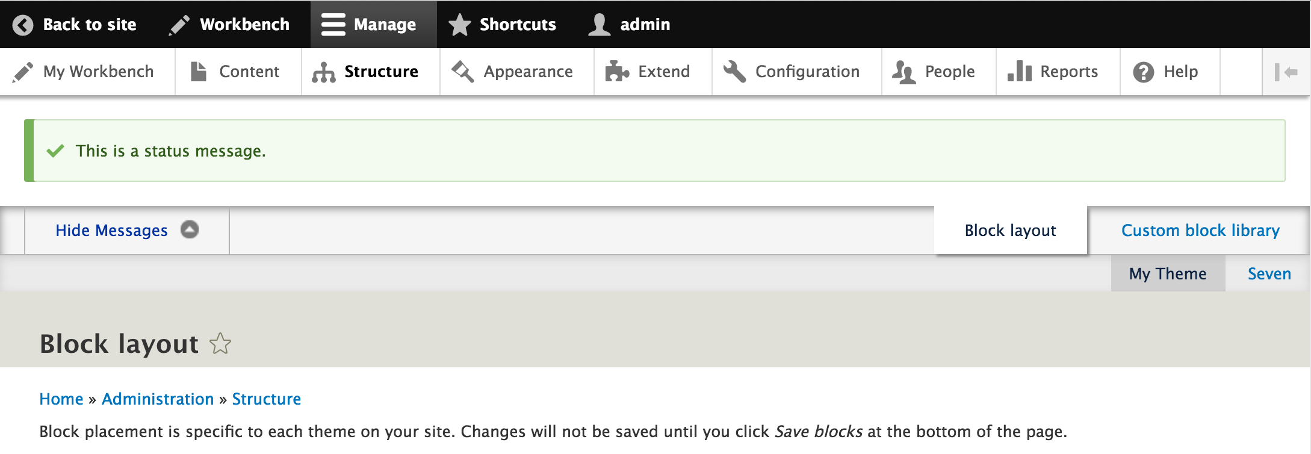The height and width of the screenshot is (454, 1311).
Task: Go to the Home breadcrumb link
Action: tap(61, 399)
